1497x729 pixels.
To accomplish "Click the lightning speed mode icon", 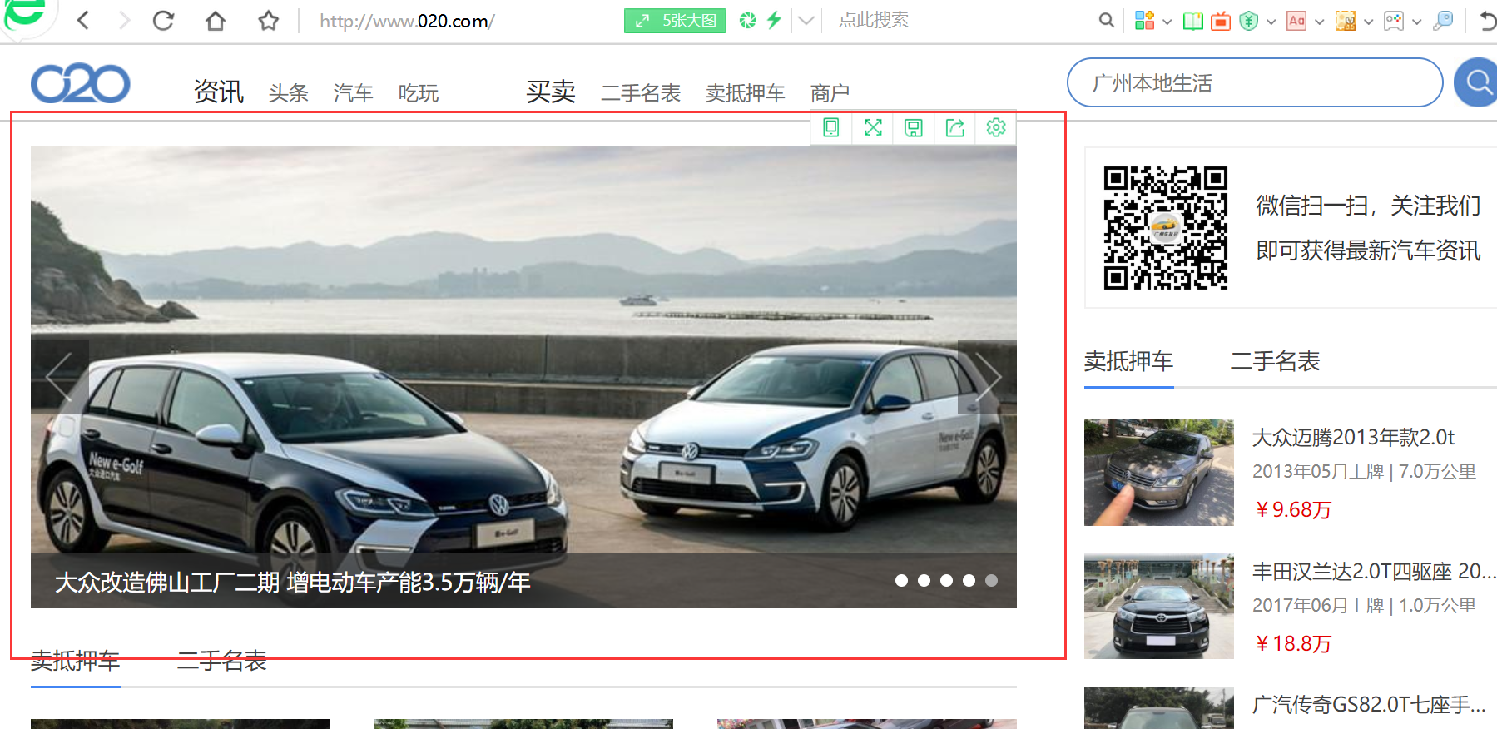I will click(x=775, y=20).
